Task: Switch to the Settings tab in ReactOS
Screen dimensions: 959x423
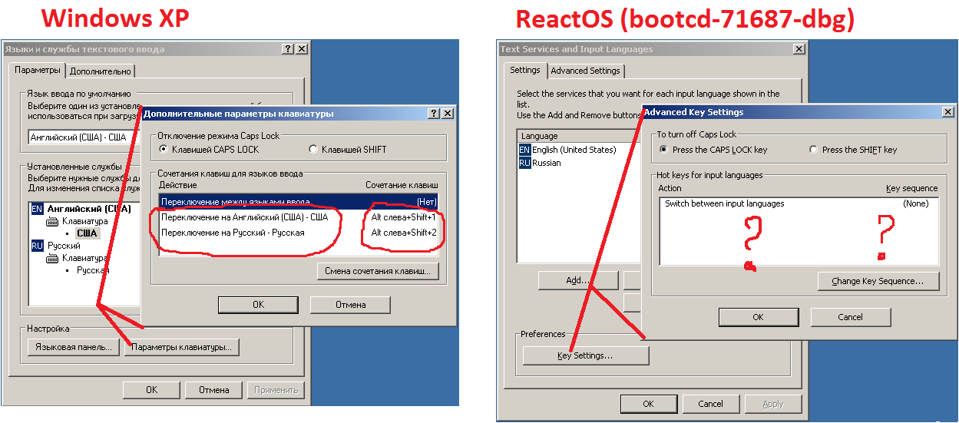Action: 525,70
